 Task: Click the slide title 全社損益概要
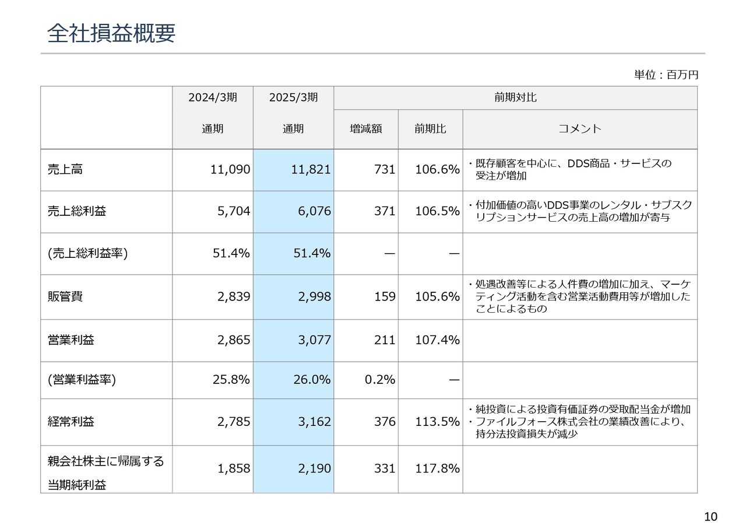[x=111, y=34]
